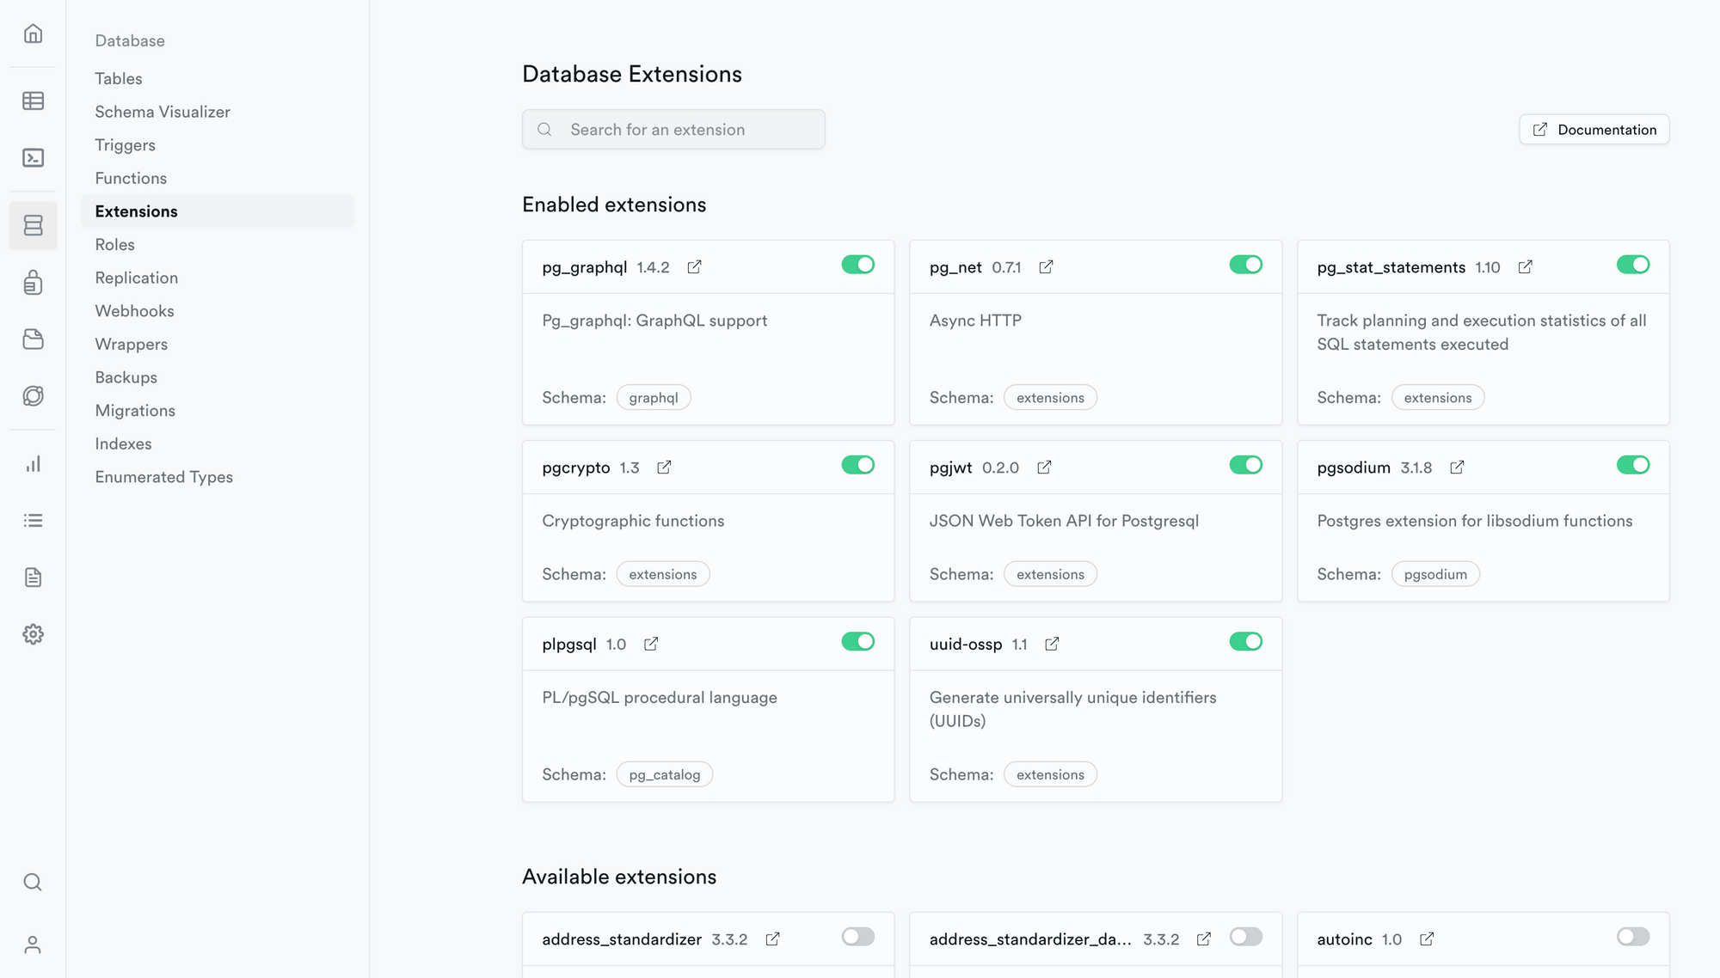Click the Project Settings gear icon
The image size is (1720, 978).
[x=33, y=634]
